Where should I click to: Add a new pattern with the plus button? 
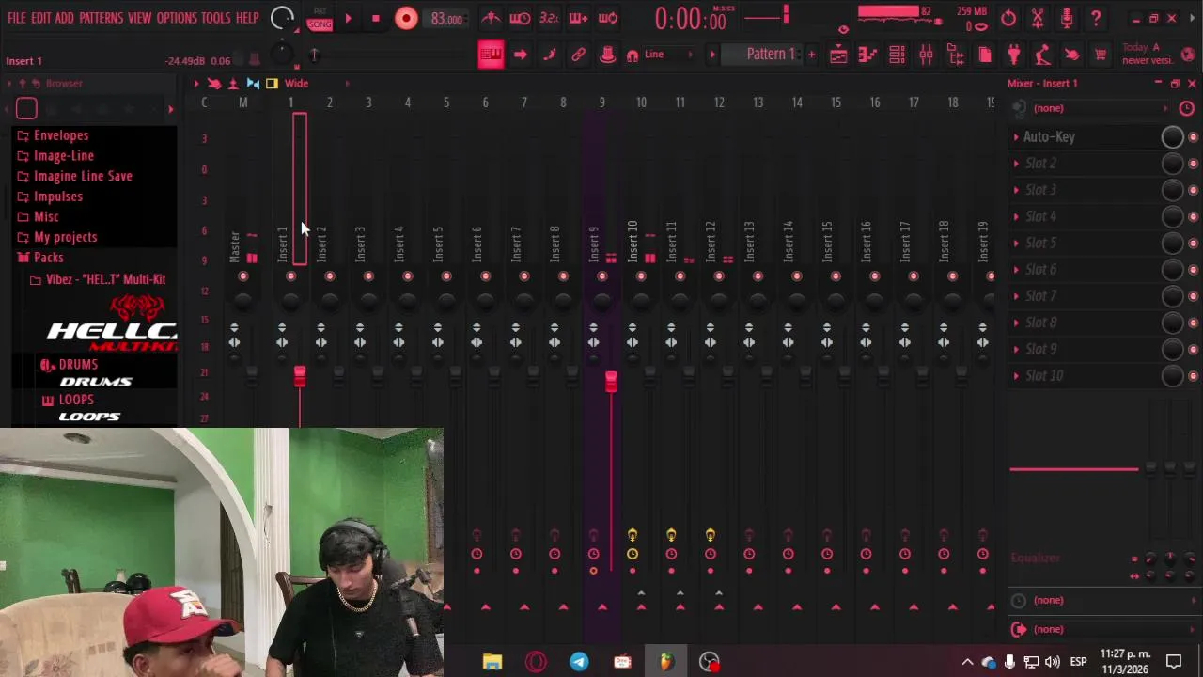click(812, 55)
